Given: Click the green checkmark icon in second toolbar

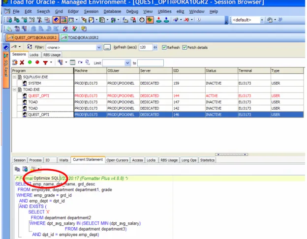Looking at the screenshot, I should pyautogui.click(x=74, y=29).
